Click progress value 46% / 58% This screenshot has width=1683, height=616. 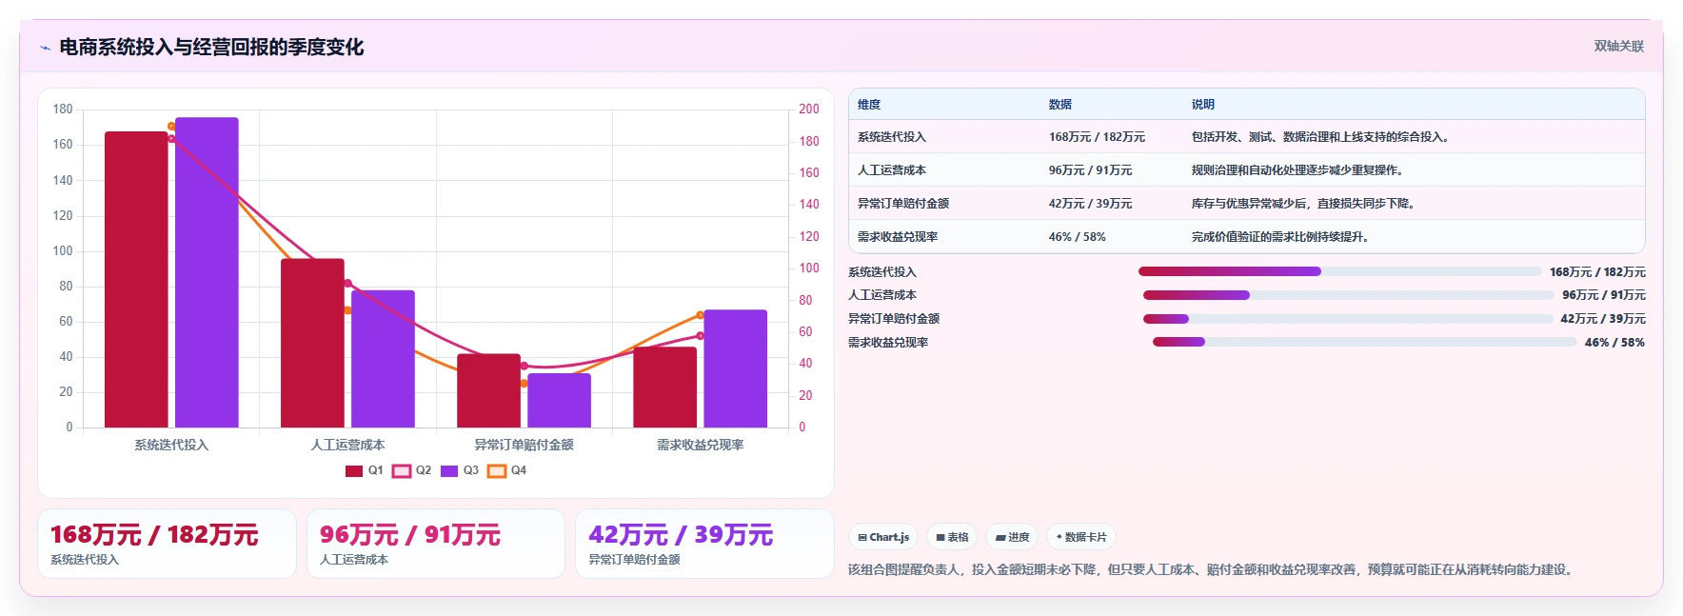coord(1614,343)
